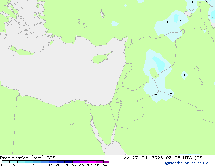Click the '40' legend scale value

pos(90,165)
